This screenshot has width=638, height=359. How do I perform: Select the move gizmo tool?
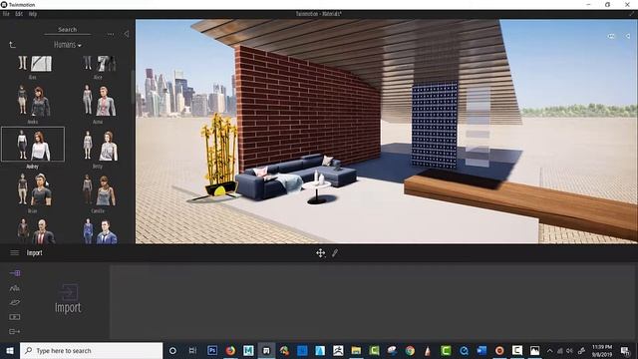click(321, 252)
